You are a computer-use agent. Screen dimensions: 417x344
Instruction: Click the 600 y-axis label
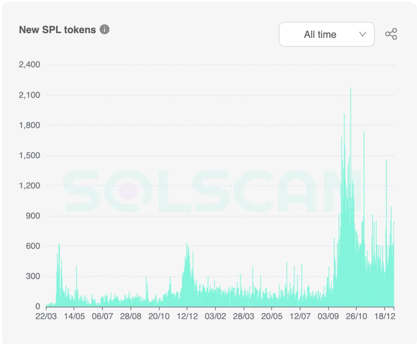[x=33, y=246]
